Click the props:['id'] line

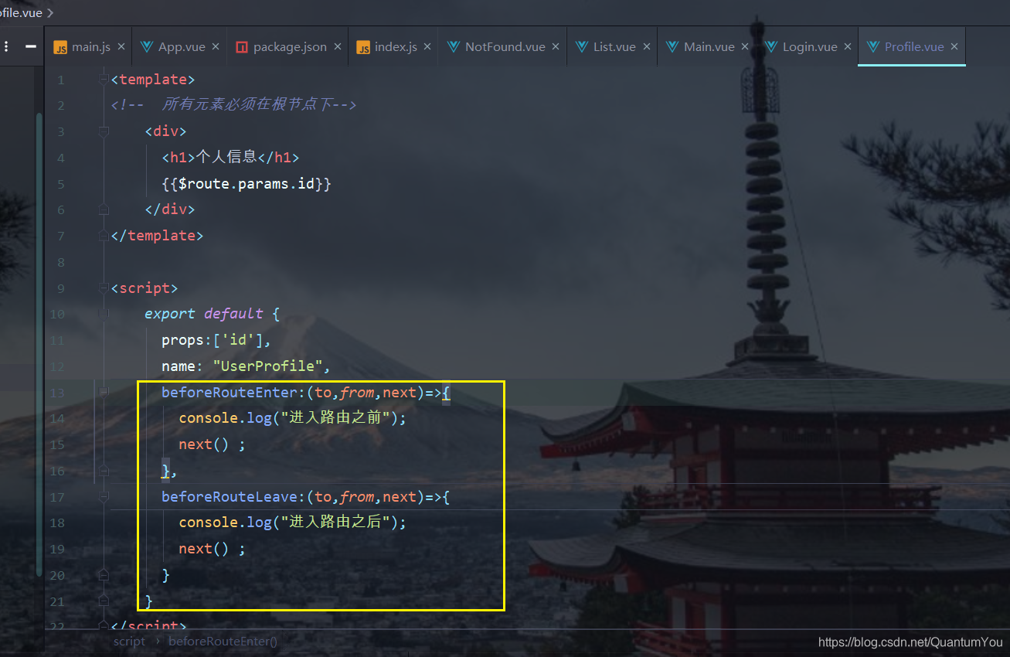point(216,340)
